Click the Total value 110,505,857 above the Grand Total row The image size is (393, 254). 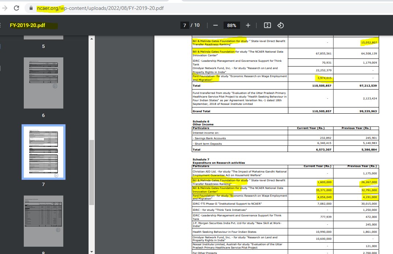coord(322,86)
